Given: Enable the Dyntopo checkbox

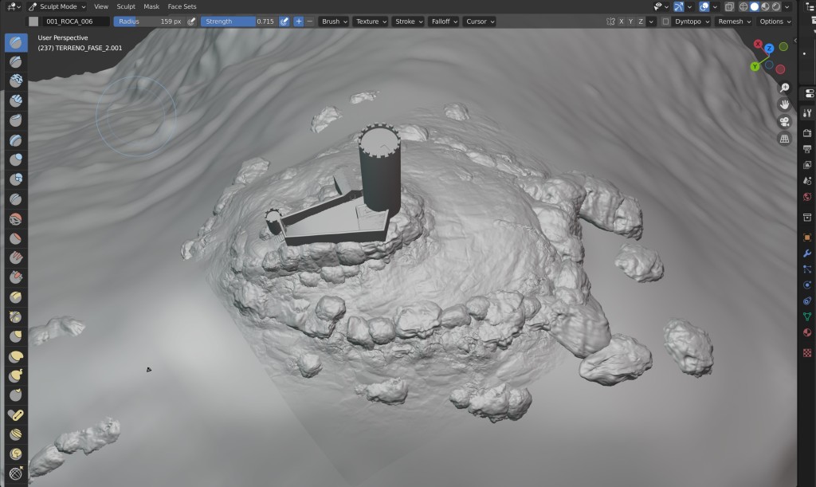Looking at the screenshot, I should 665,22.
